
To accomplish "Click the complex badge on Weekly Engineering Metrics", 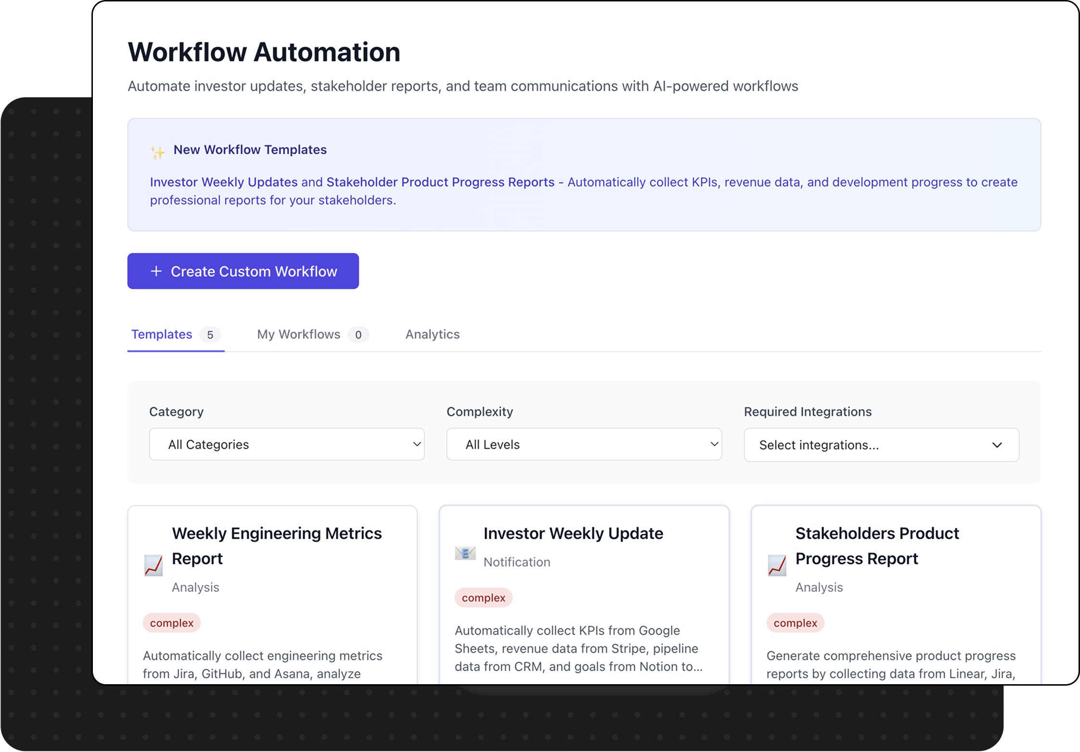I will click(x=171, y=623).
